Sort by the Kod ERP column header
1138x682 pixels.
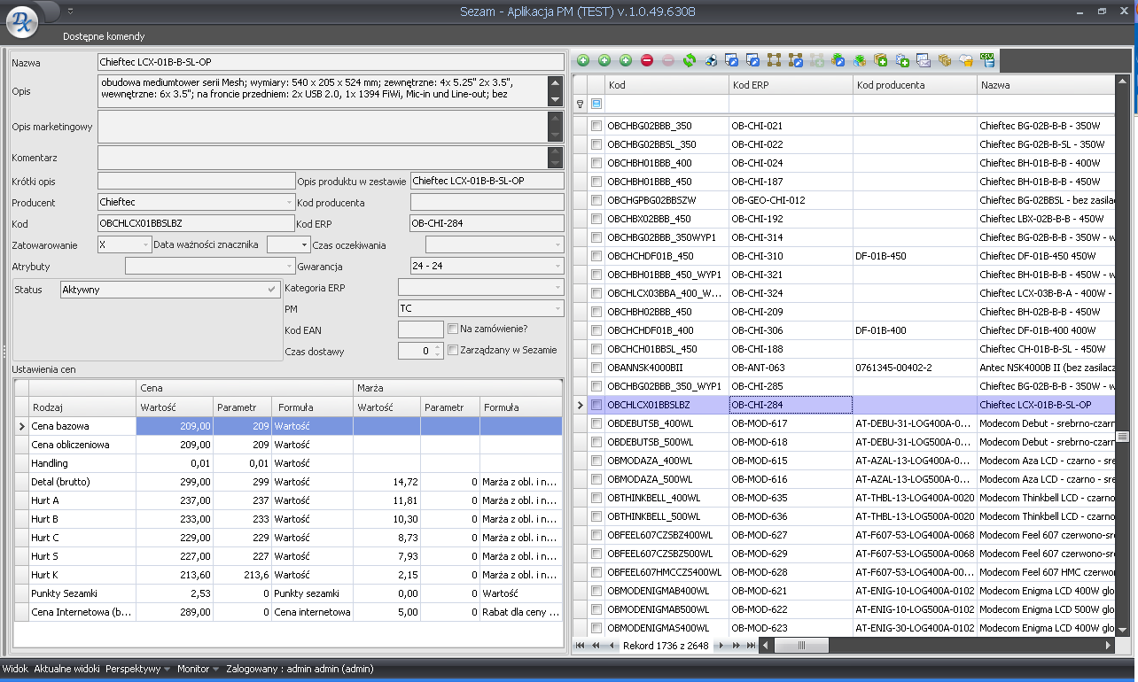(x=791, y=85)
